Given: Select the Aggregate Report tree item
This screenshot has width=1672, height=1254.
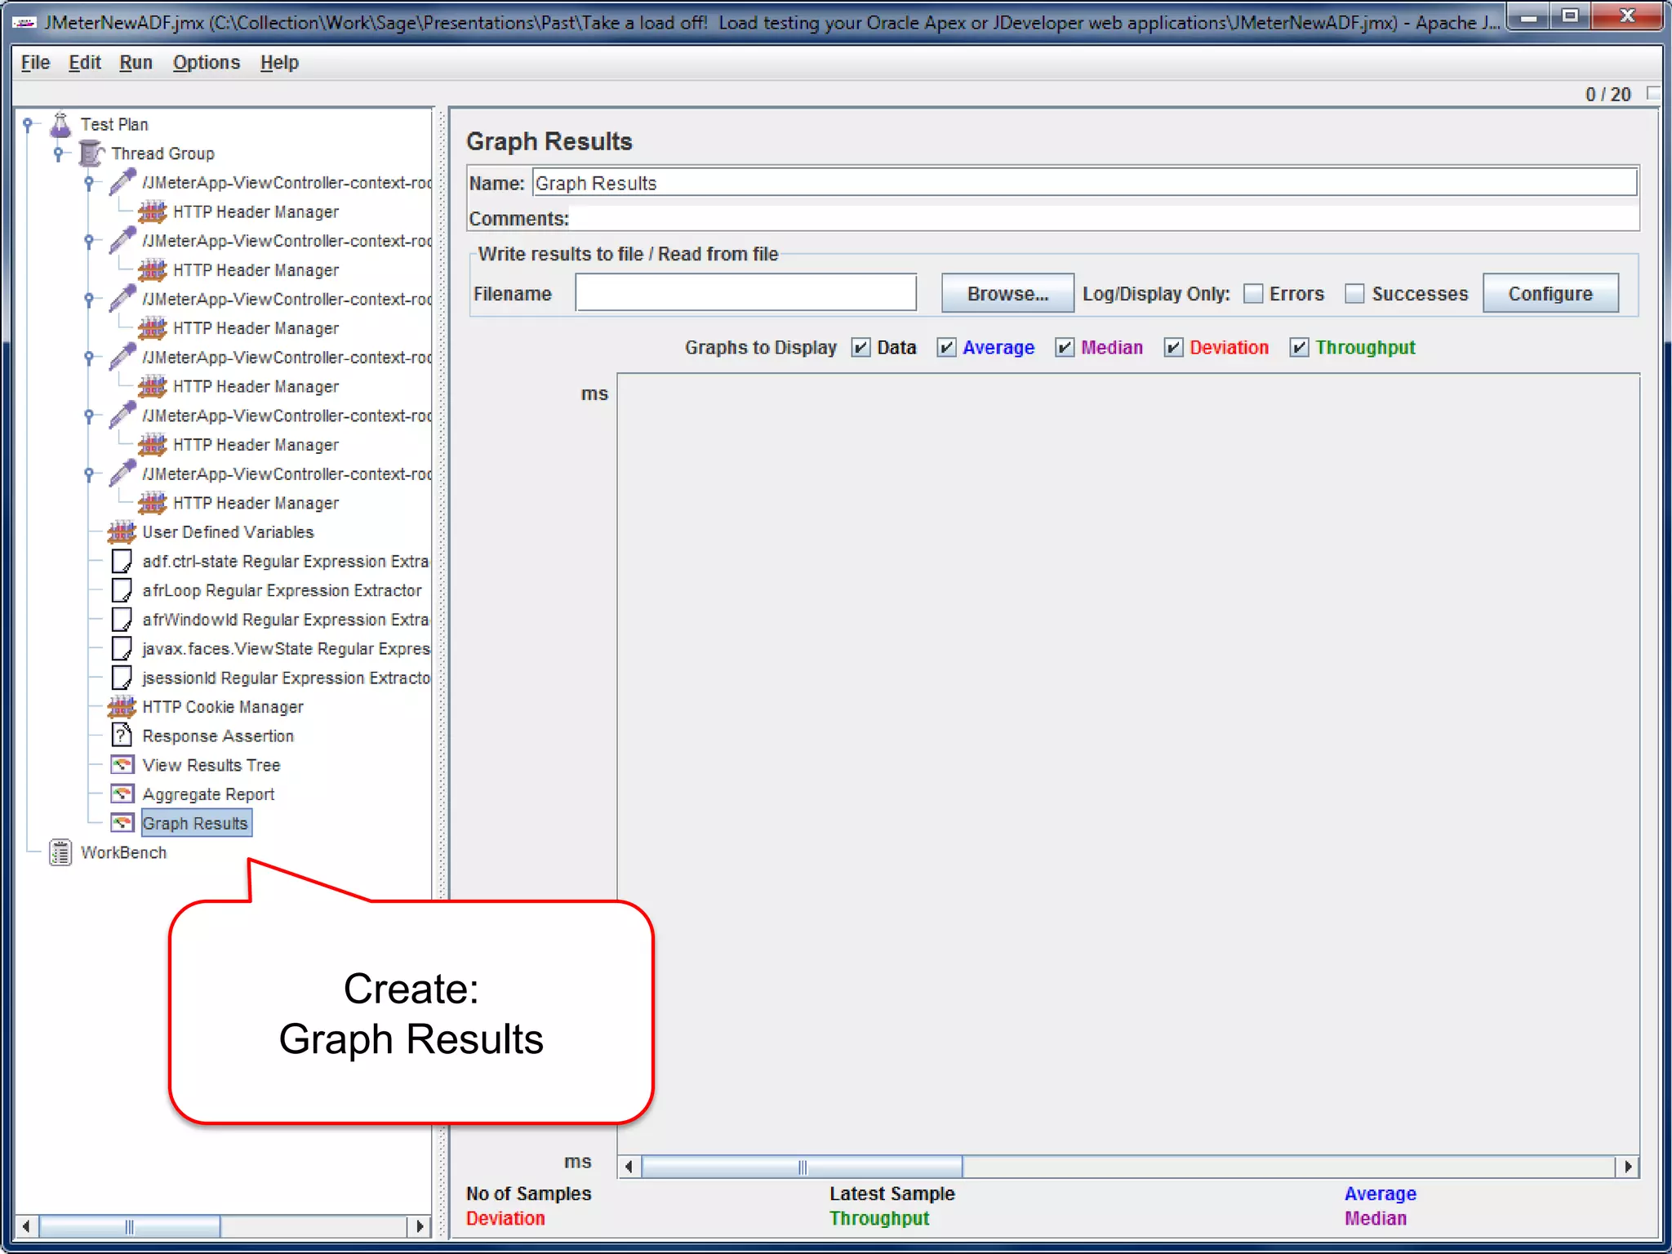Looking at the screenshot, I should (208, 794).
